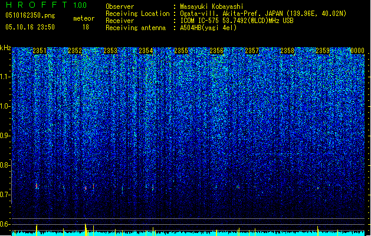The width and height of the screenshot is (371, 236).
Task: Click the 2351 time marker
Action: pos(40,51)
